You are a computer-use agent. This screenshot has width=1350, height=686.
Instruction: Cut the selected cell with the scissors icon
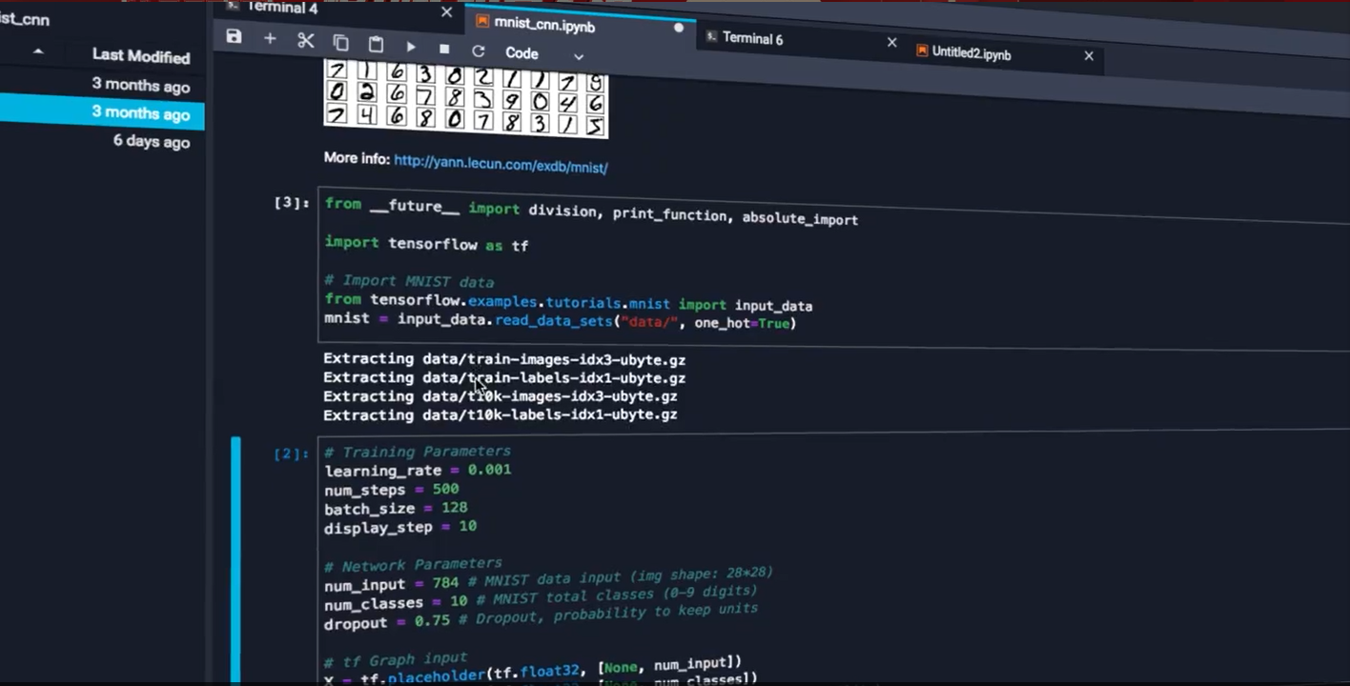point(305,40)
